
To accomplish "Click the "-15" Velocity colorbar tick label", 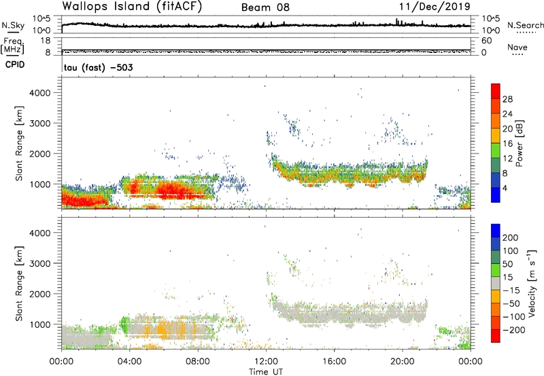I will click(511, 290).
